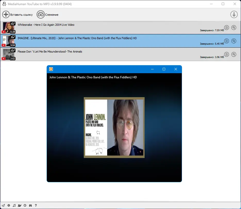Click YouTube badge on IMAGINE thumbnail

tap(4, 45)
